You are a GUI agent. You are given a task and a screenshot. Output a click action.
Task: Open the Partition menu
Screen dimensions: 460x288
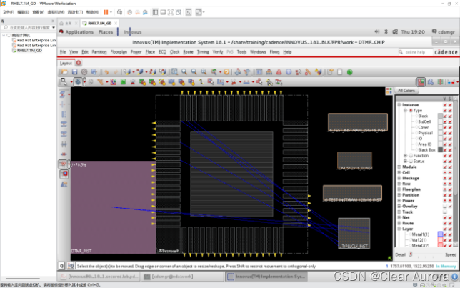coord(99,52)
